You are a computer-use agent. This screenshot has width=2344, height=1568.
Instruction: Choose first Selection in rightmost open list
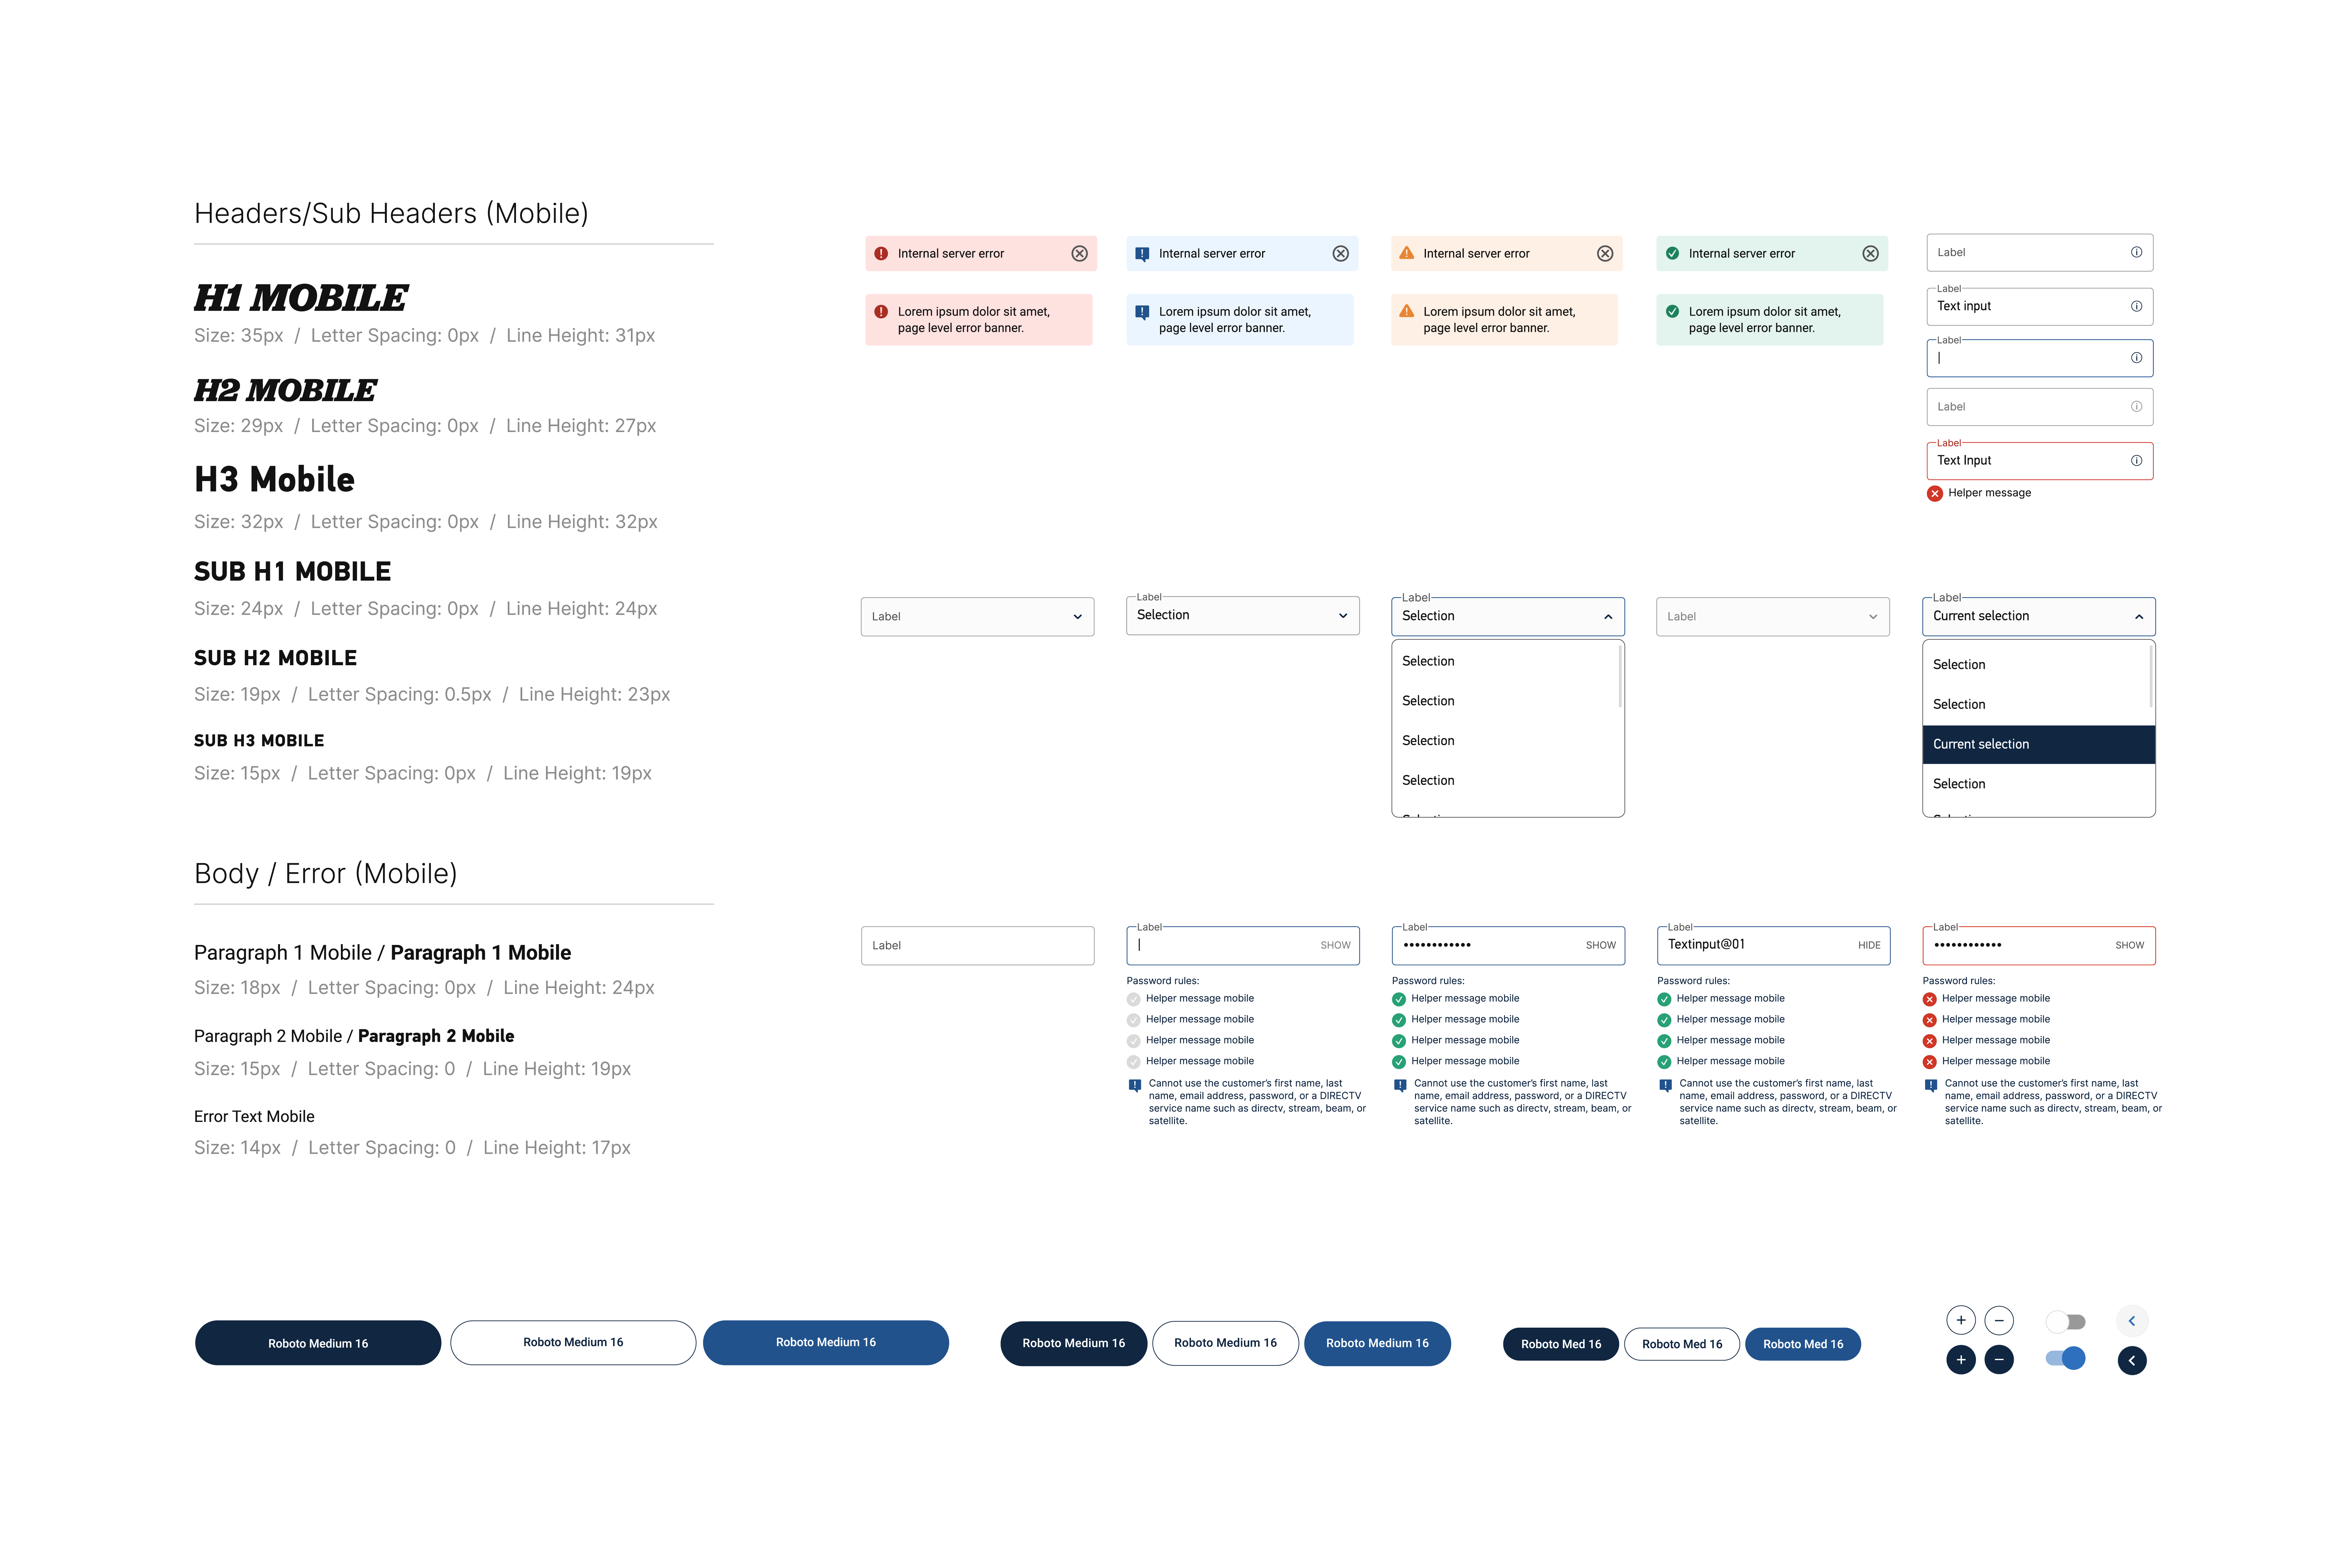[2036, 665]
